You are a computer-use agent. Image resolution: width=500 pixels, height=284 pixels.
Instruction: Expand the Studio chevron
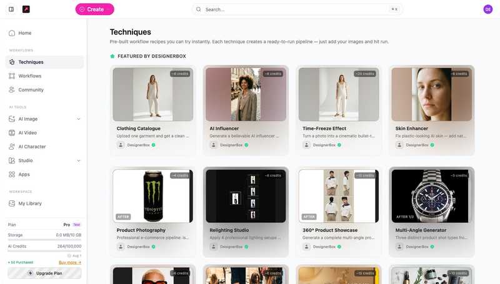click(79, 160)
